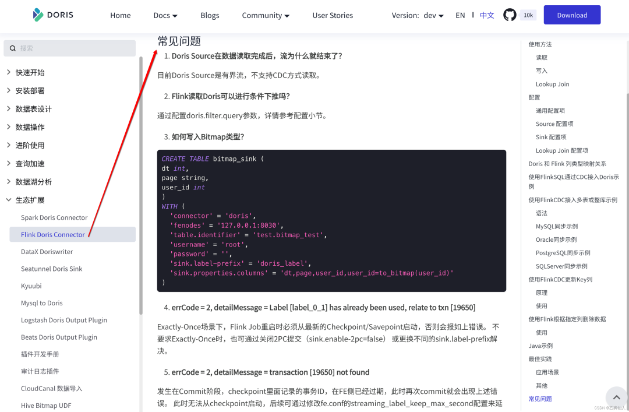Click the 常见问题 page heading
629x412 pixels.
179,41
